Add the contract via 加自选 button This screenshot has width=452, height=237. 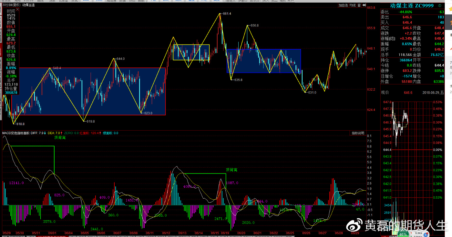click(343, 5)
